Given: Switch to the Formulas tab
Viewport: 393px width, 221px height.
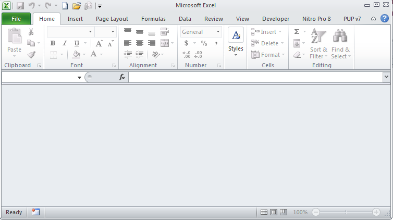Looking at the screenshot, I should [x=153, y=19].
